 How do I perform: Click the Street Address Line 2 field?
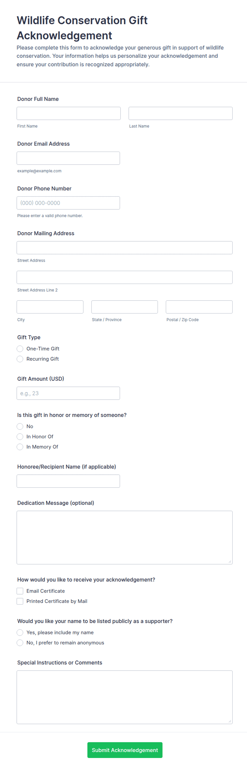(125, 277)
